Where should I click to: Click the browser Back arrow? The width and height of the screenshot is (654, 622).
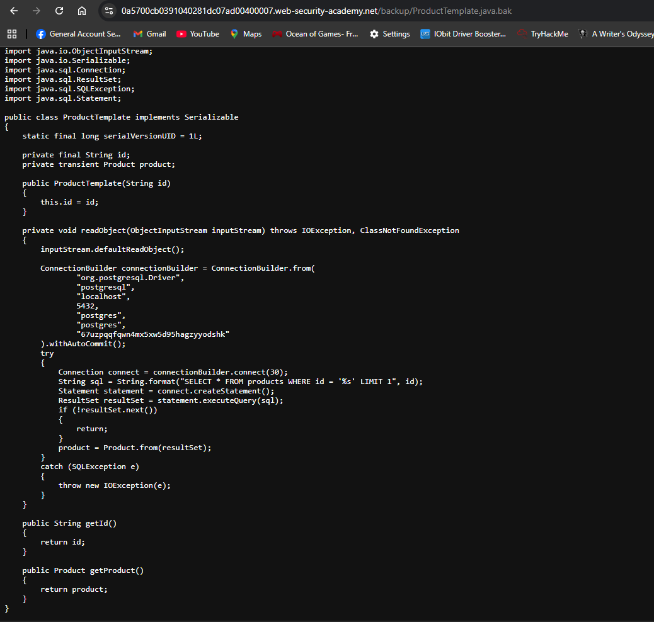point(14,11)
